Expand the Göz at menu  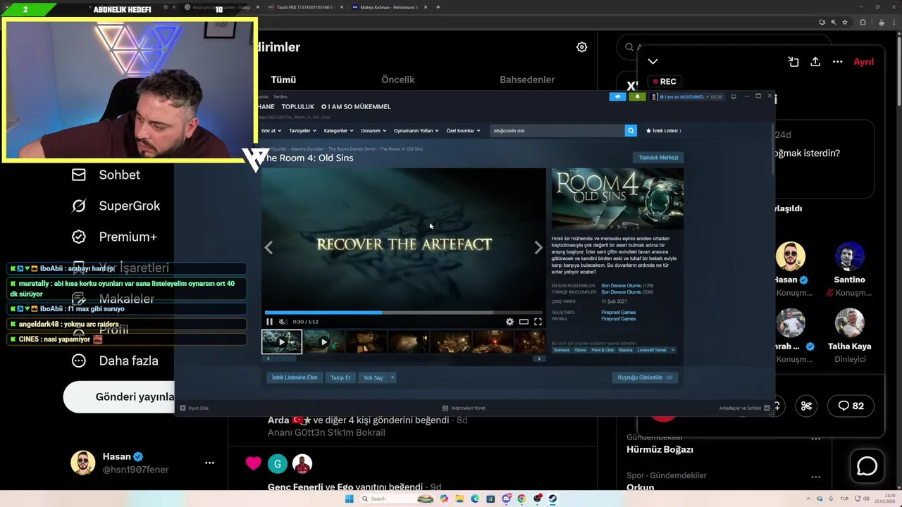[271, 130]
